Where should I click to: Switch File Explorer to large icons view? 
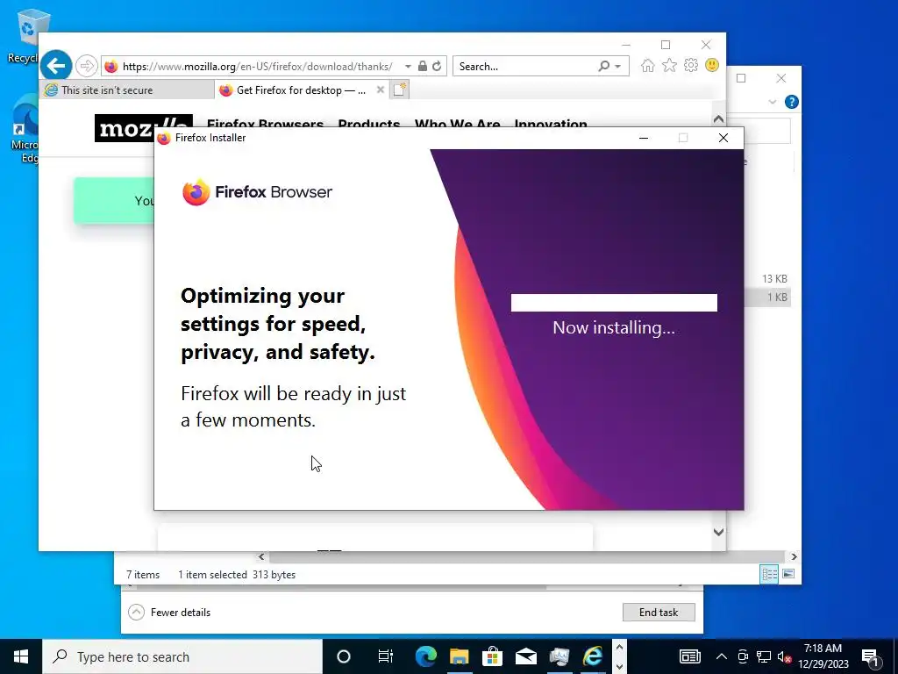(788, 574)
